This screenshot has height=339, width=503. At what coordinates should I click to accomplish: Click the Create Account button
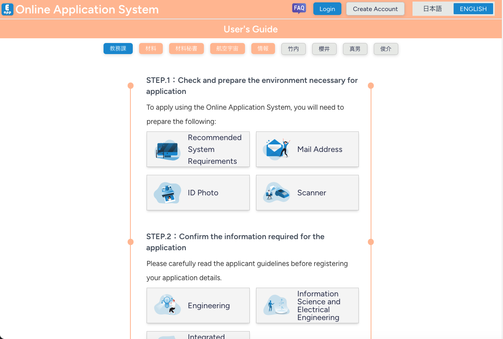click(x=375, y=9)
